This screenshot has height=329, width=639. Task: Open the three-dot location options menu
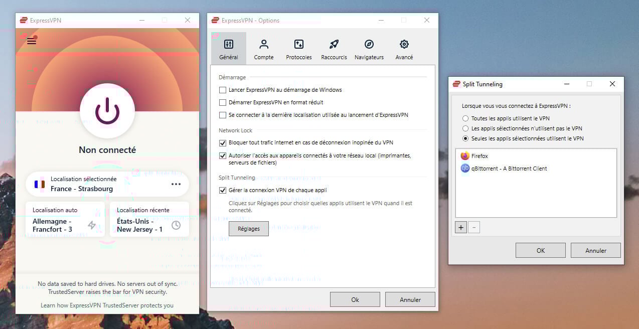pyautogui.click(x=176, y=184)
